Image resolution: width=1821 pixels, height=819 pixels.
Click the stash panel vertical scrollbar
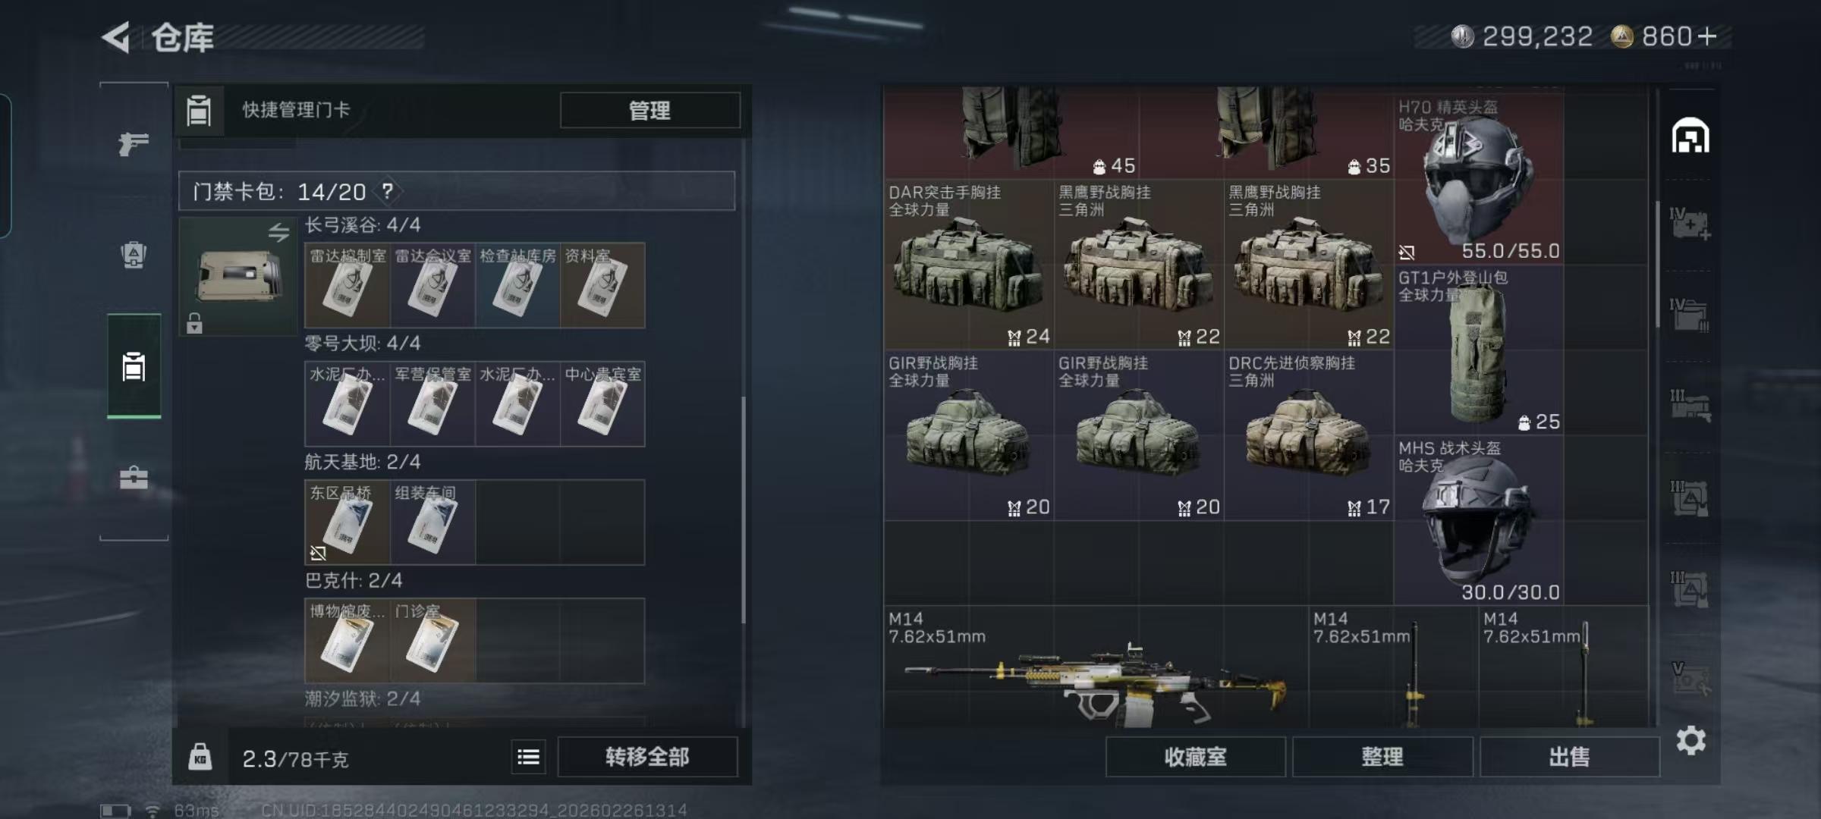(1658, 265)
